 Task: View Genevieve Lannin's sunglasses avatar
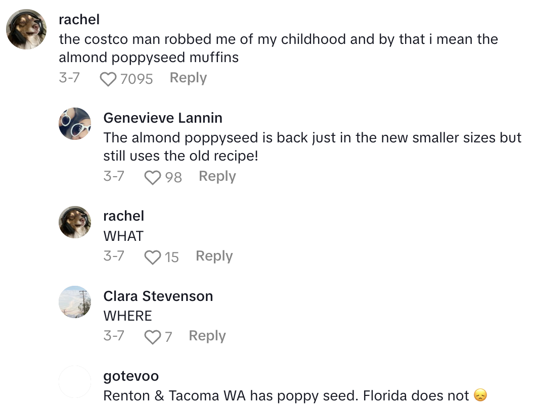[x=75, y=123]
